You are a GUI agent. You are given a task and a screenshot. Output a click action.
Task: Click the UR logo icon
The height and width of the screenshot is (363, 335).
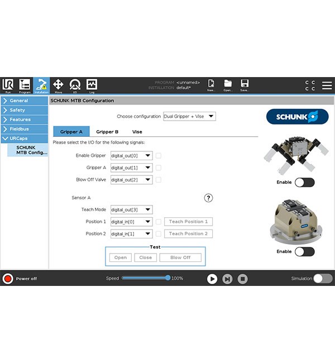[8, 85]
